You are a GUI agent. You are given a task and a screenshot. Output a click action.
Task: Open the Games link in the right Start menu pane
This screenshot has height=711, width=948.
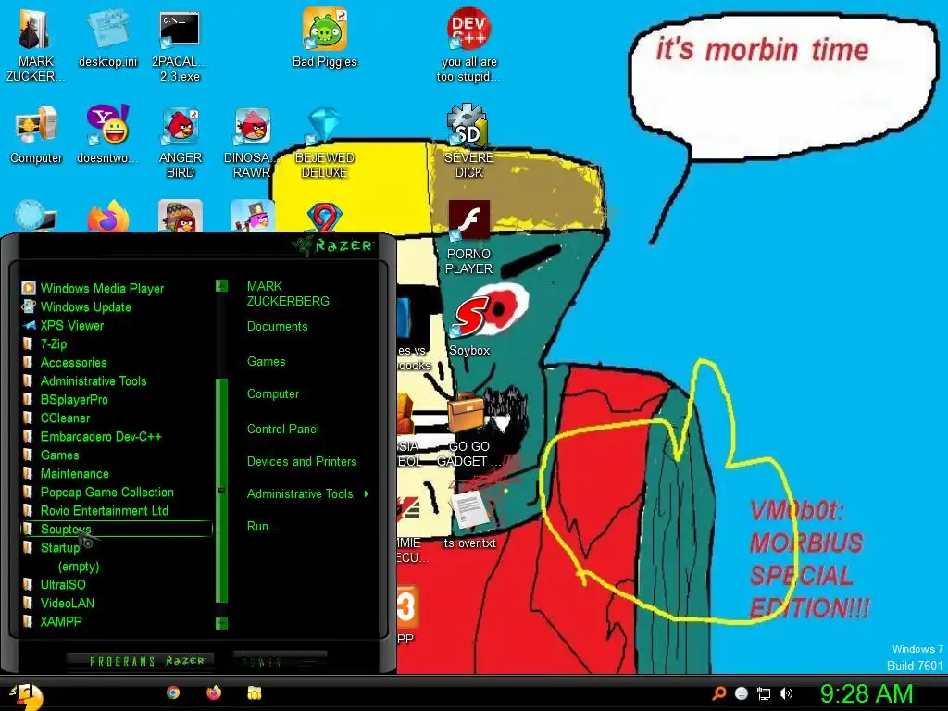click(266, 362)
